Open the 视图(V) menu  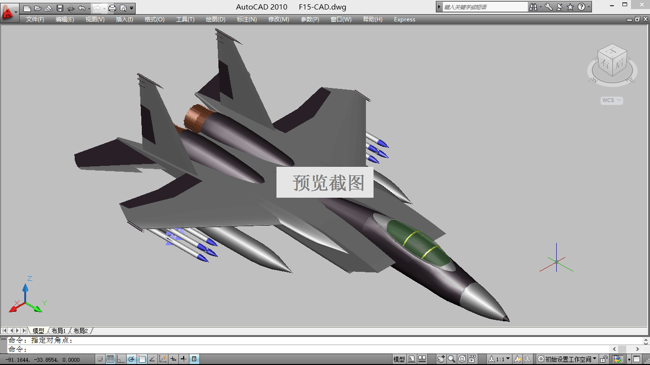pos(95,19)
